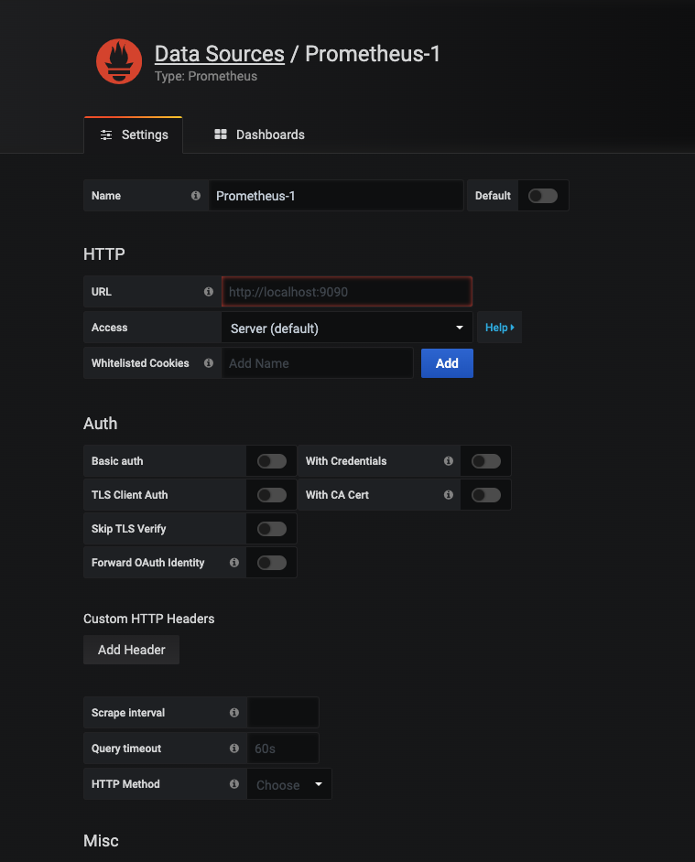The width and height of the screenshot is (695, 862).
Task: Click the info icon beside HTTP Method
Action: [233, 784]
